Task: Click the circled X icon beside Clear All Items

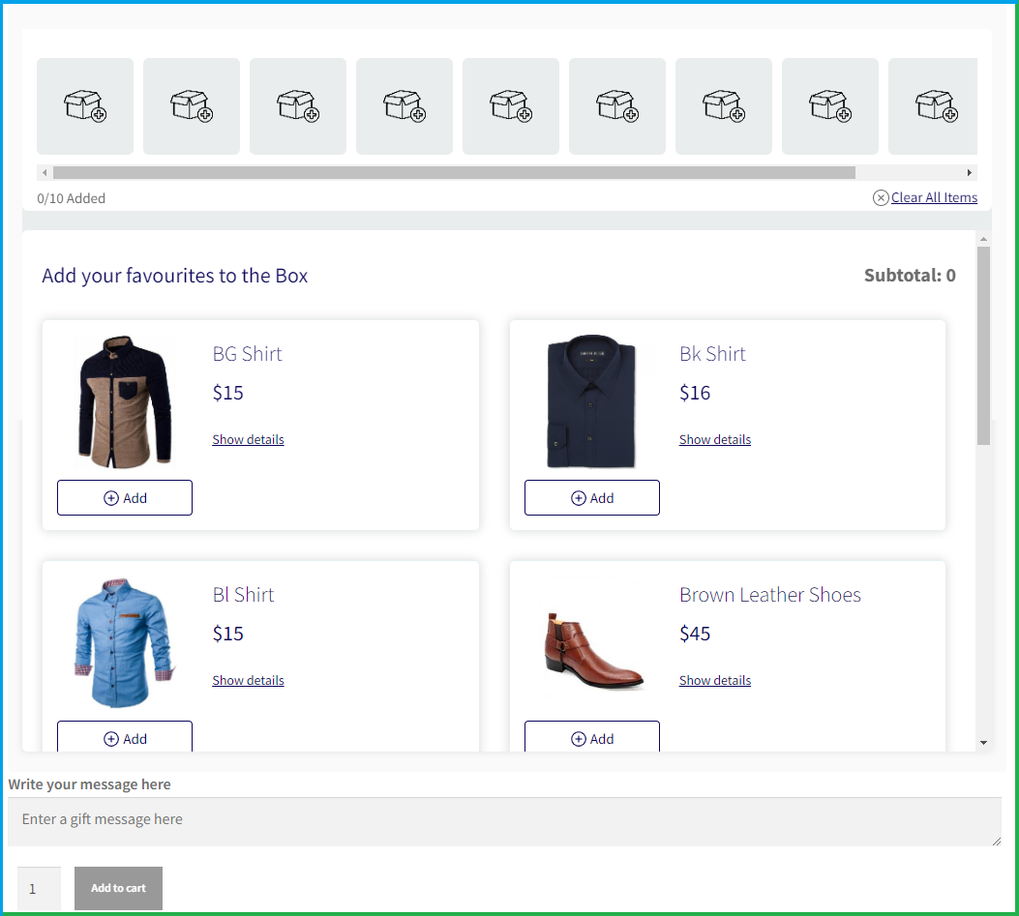Action: pyautogui.click(x=881, y=197)
